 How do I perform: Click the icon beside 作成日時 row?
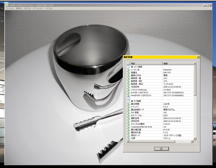pyautogui.click(x=128, y=87)
